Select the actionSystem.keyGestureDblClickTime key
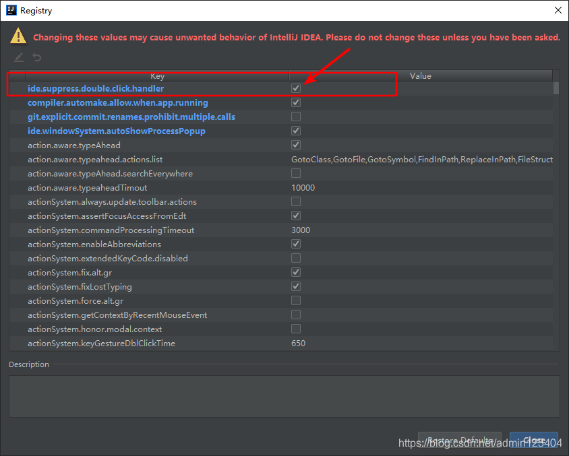 [101, 343]
